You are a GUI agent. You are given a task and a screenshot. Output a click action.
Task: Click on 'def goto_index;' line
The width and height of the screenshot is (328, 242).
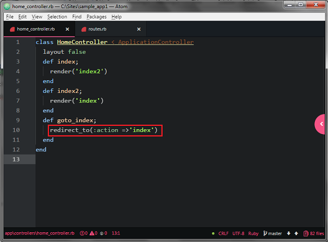point(70,120)
